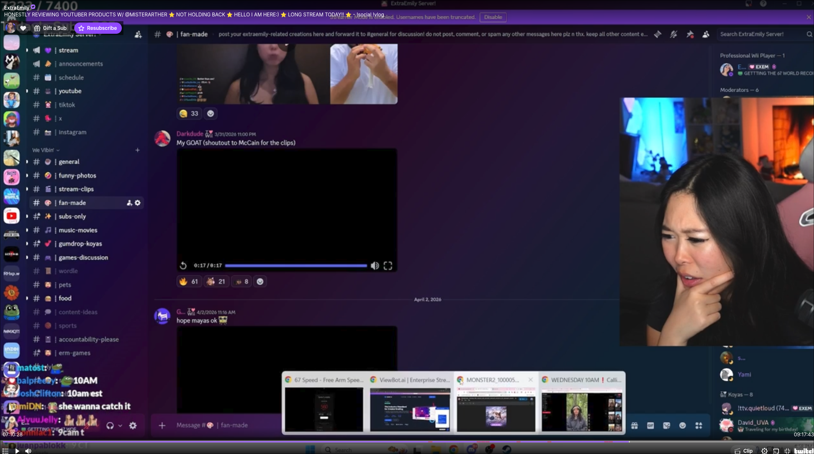The image size is (814, 454).
Task: Add the fire reaction with 61
Action: 189,281
